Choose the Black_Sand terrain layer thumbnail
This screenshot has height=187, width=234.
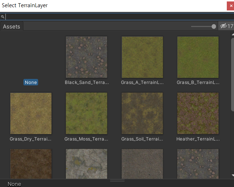point(86,57)
